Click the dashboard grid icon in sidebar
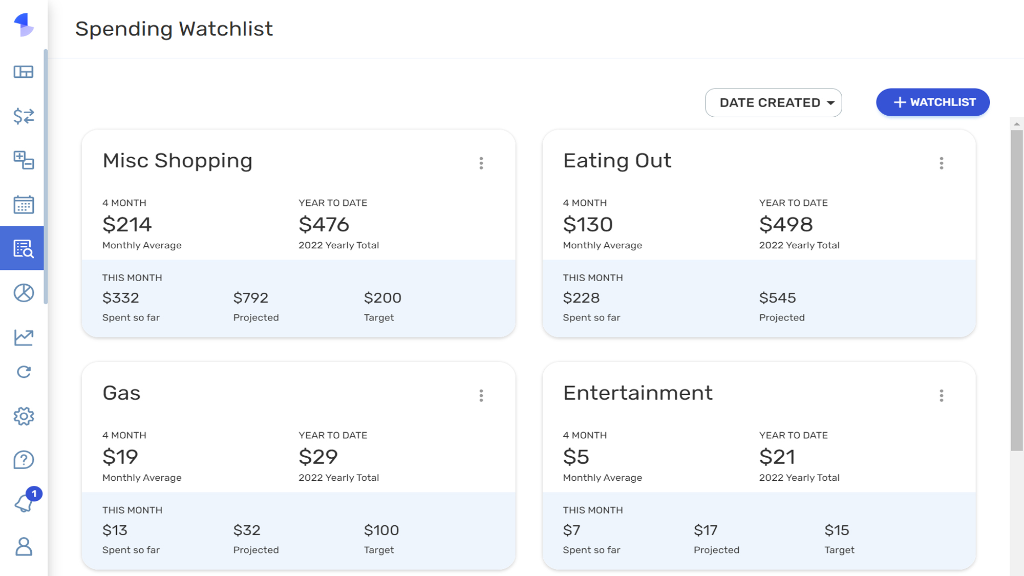This screenshot has width=1024, height=576. pyautogui.click(x=23, y=71)
